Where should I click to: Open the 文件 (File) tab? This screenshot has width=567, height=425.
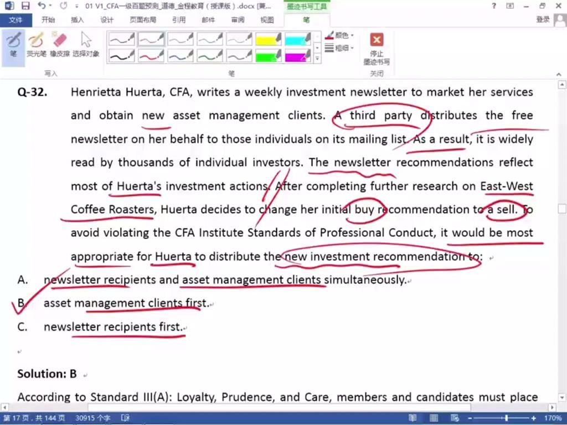(16, 20)
